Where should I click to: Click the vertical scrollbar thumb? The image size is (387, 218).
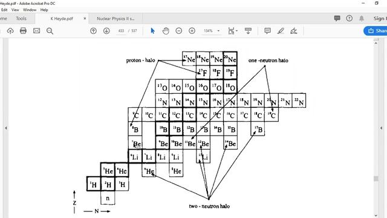click(376, 179)
